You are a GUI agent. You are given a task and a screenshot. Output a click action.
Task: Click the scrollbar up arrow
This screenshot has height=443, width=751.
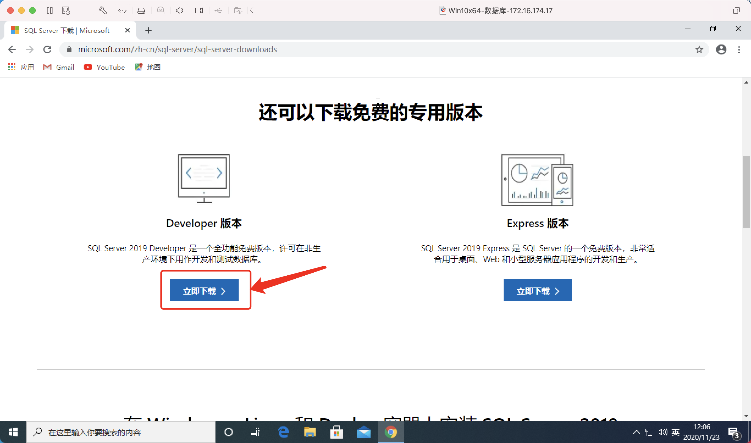click(746, 82)
